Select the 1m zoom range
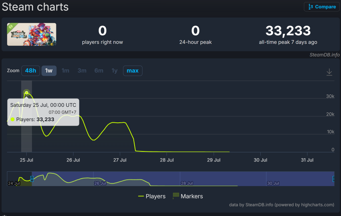The width and height of the screenshot is (341, 216). pos(65,71)
